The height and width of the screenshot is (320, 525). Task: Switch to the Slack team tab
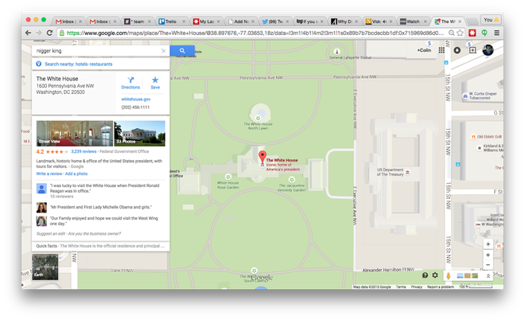(x=138, y=21)
